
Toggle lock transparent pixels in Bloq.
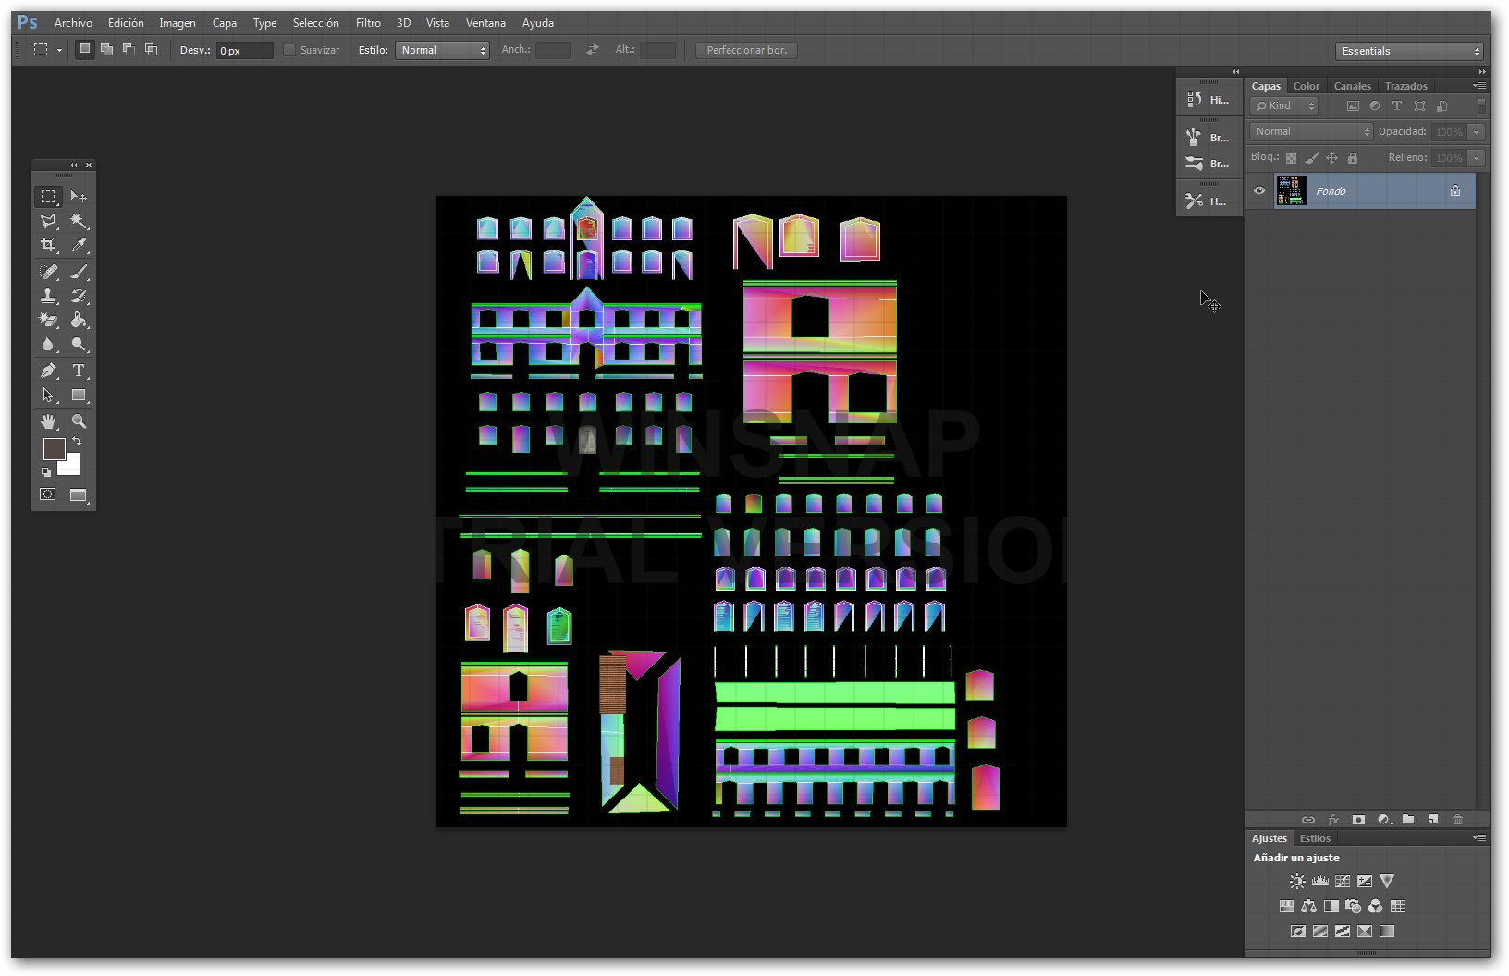click(x=1292, y=158)
